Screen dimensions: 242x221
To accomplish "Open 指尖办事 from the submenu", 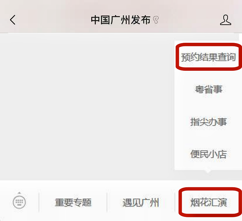I will [x=208, y=122].
